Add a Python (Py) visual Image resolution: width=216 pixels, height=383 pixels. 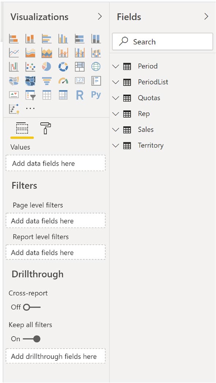[96, 94]
